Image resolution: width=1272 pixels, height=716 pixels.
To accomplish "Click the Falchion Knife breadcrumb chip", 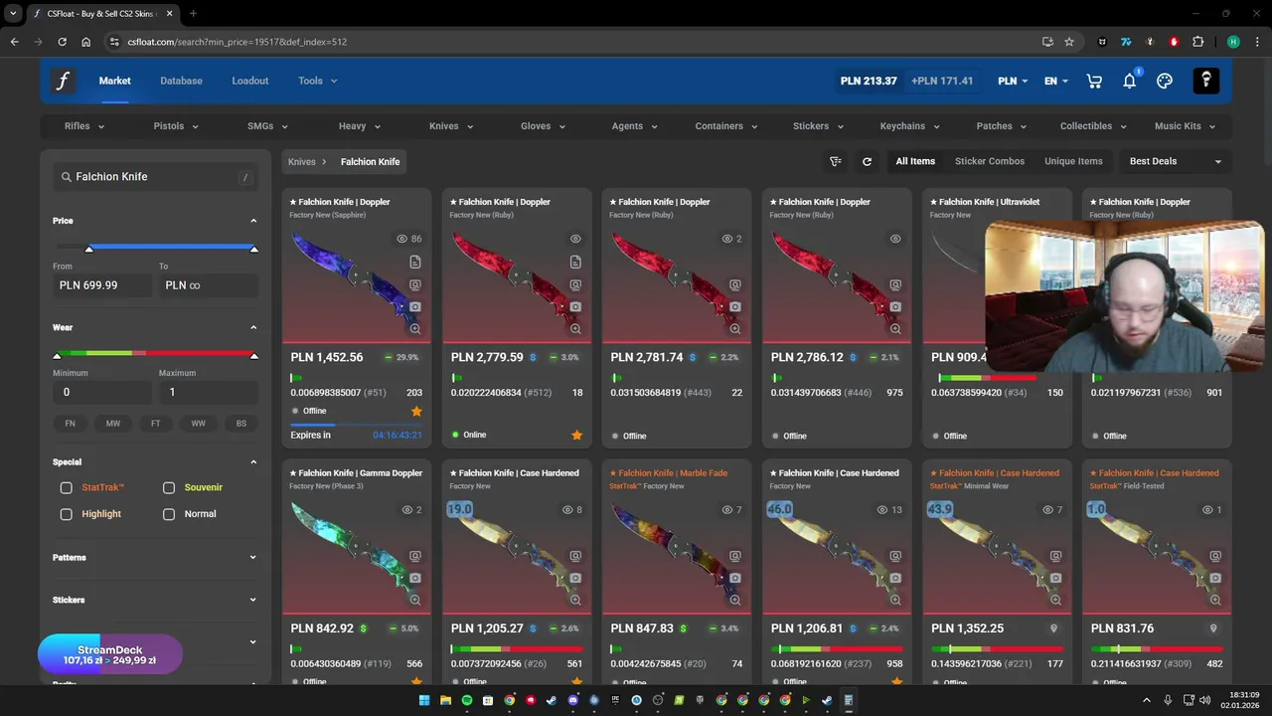I will point(371,161).
